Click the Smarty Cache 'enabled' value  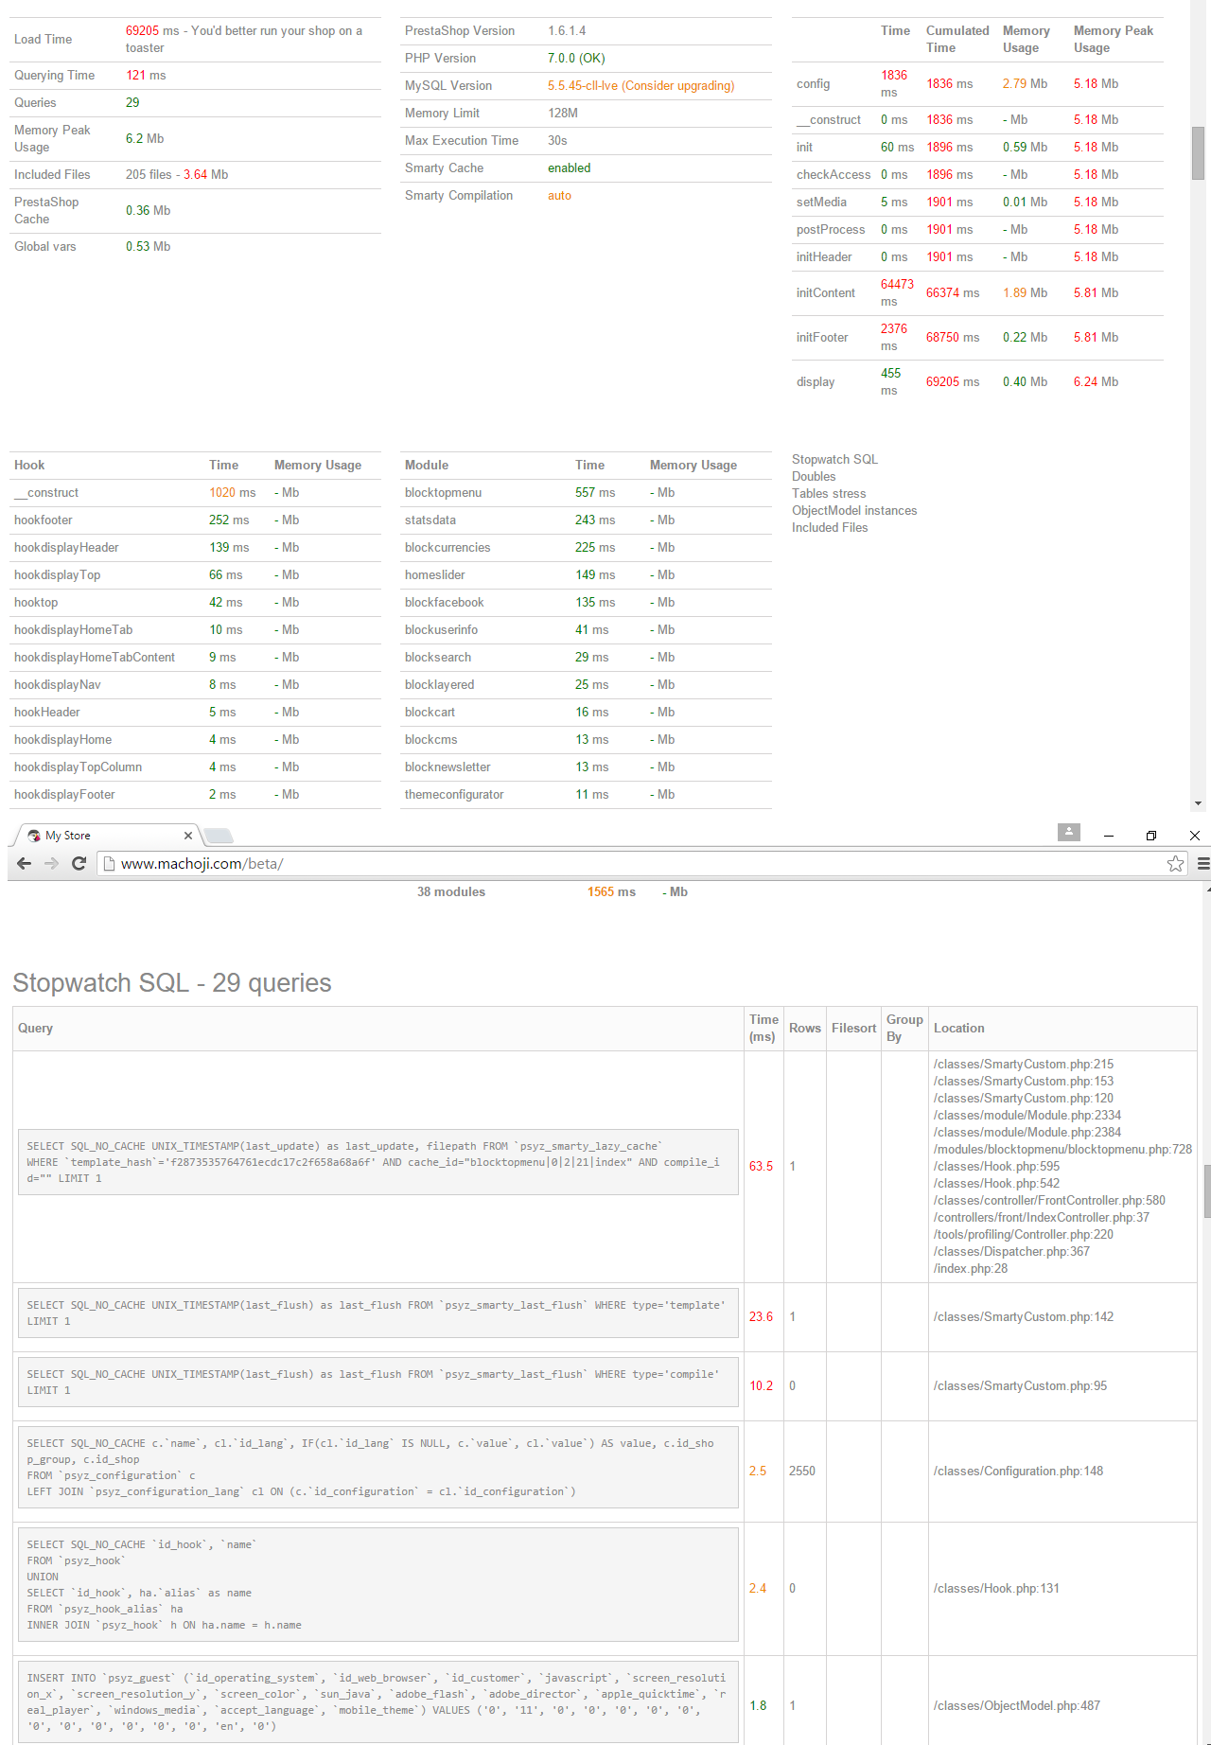(569, 168)
